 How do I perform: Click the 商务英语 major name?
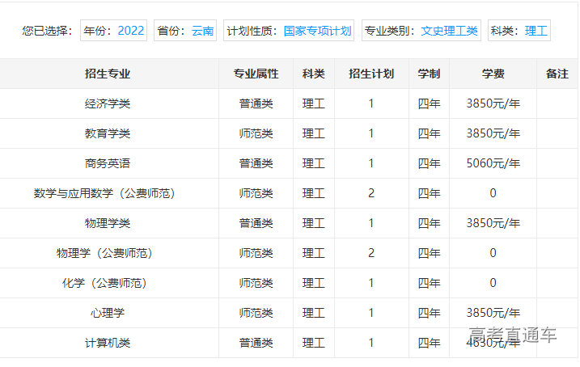[x=108, y=163]
